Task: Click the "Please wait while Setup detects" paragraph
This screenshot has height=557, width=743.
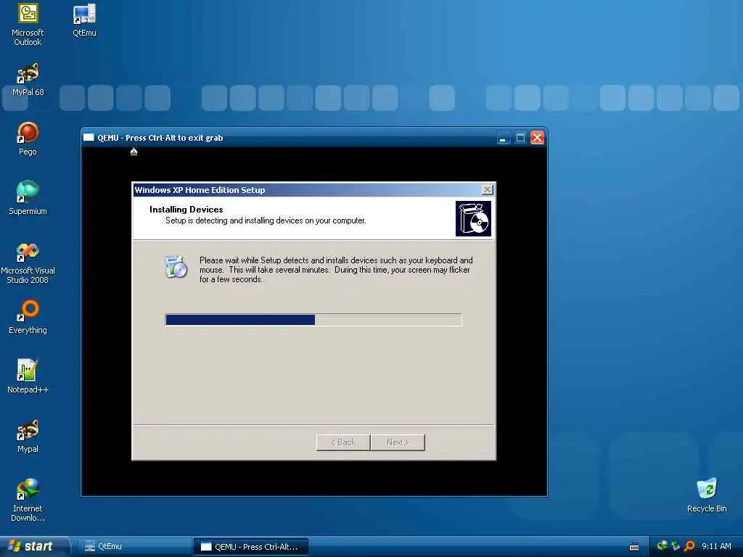Action: (336, 270)
